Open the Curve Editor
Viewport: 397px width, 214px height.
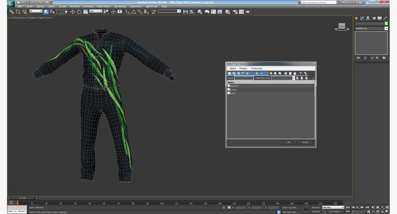(214, 12)
